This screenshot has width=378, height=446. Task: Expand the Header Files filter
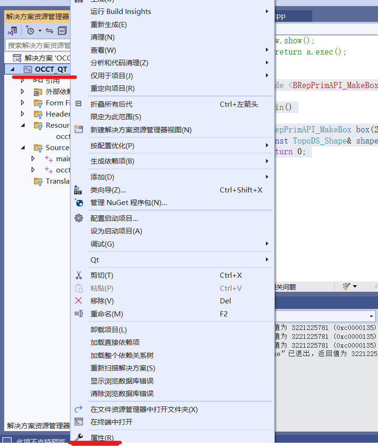coord(22,114)
